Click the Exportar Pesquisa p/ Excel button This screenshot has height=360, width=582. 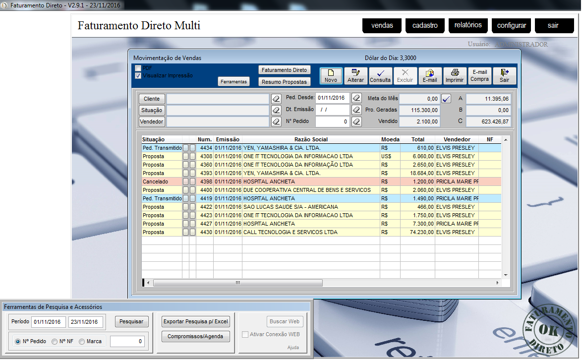pyautogui.click(x=196, y=321)
